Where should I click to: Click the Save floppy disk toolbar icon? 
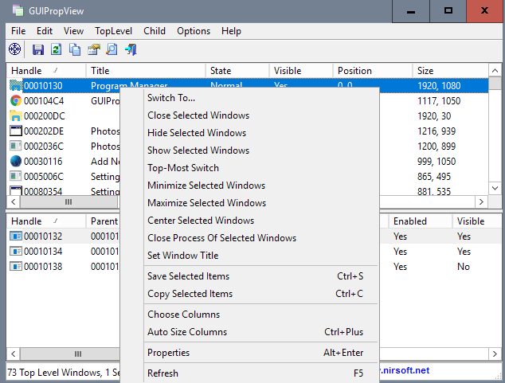(38, 49)
